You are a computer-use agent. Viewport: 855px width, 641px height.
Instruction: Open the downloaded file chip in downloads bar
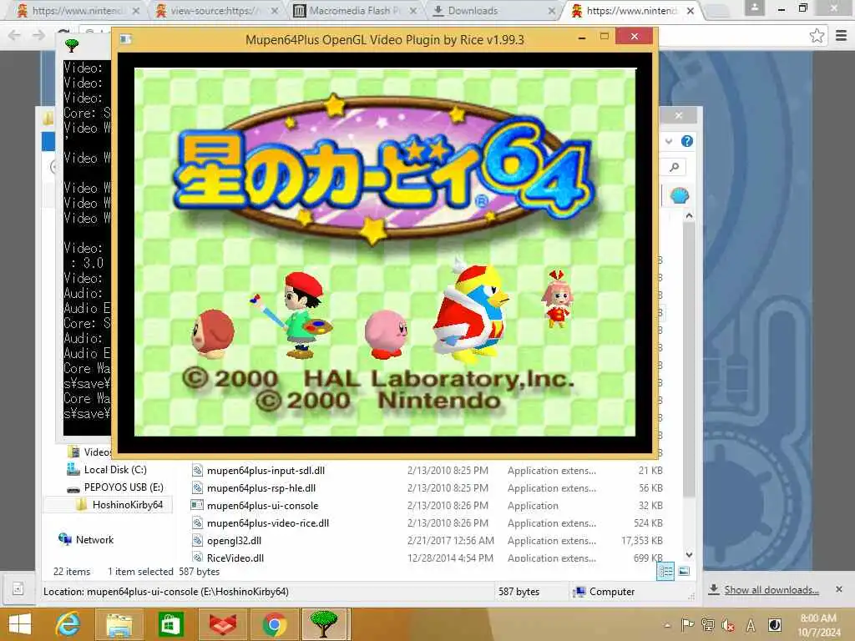click(18, 588)
